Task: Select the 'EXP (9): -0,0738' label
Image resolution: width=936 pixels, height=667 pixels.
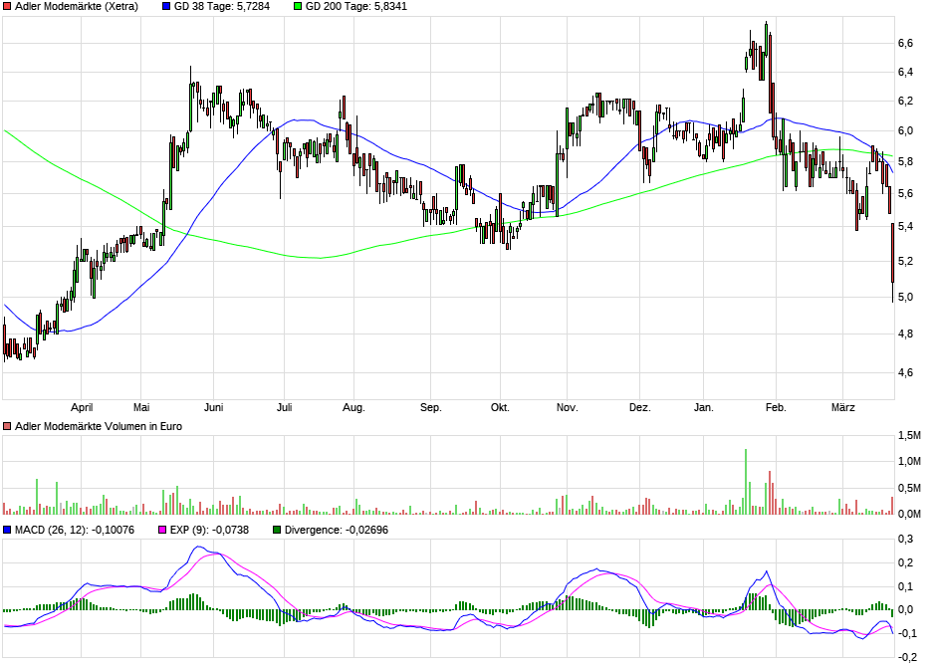Action: [209, 530]
